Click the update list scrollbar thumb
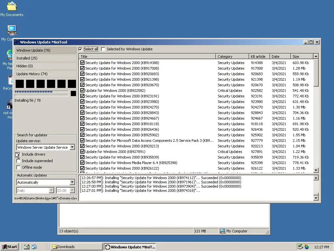 316,73
